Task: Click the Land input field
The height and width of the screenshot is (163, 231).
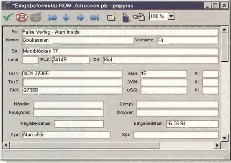Action: pos(30,60)
